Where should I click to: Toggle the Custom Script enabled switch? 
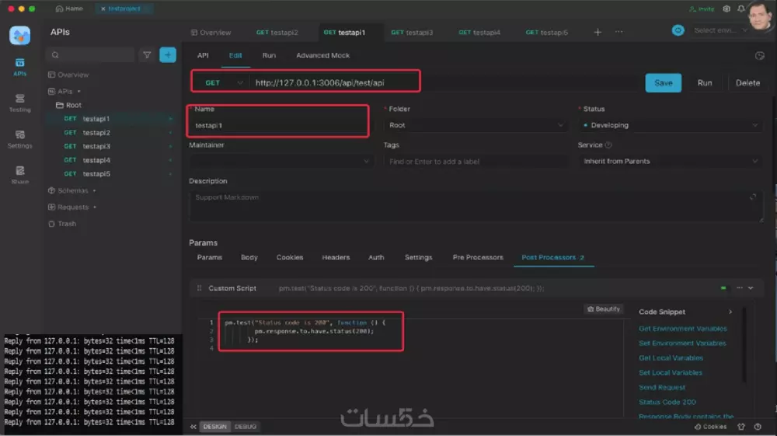723,288
